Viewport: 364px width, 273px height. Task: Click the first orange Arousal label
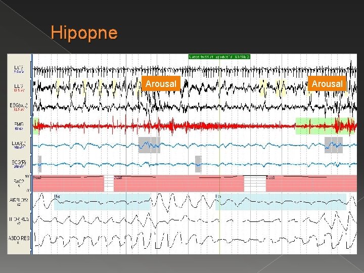[x=161, y=83]
